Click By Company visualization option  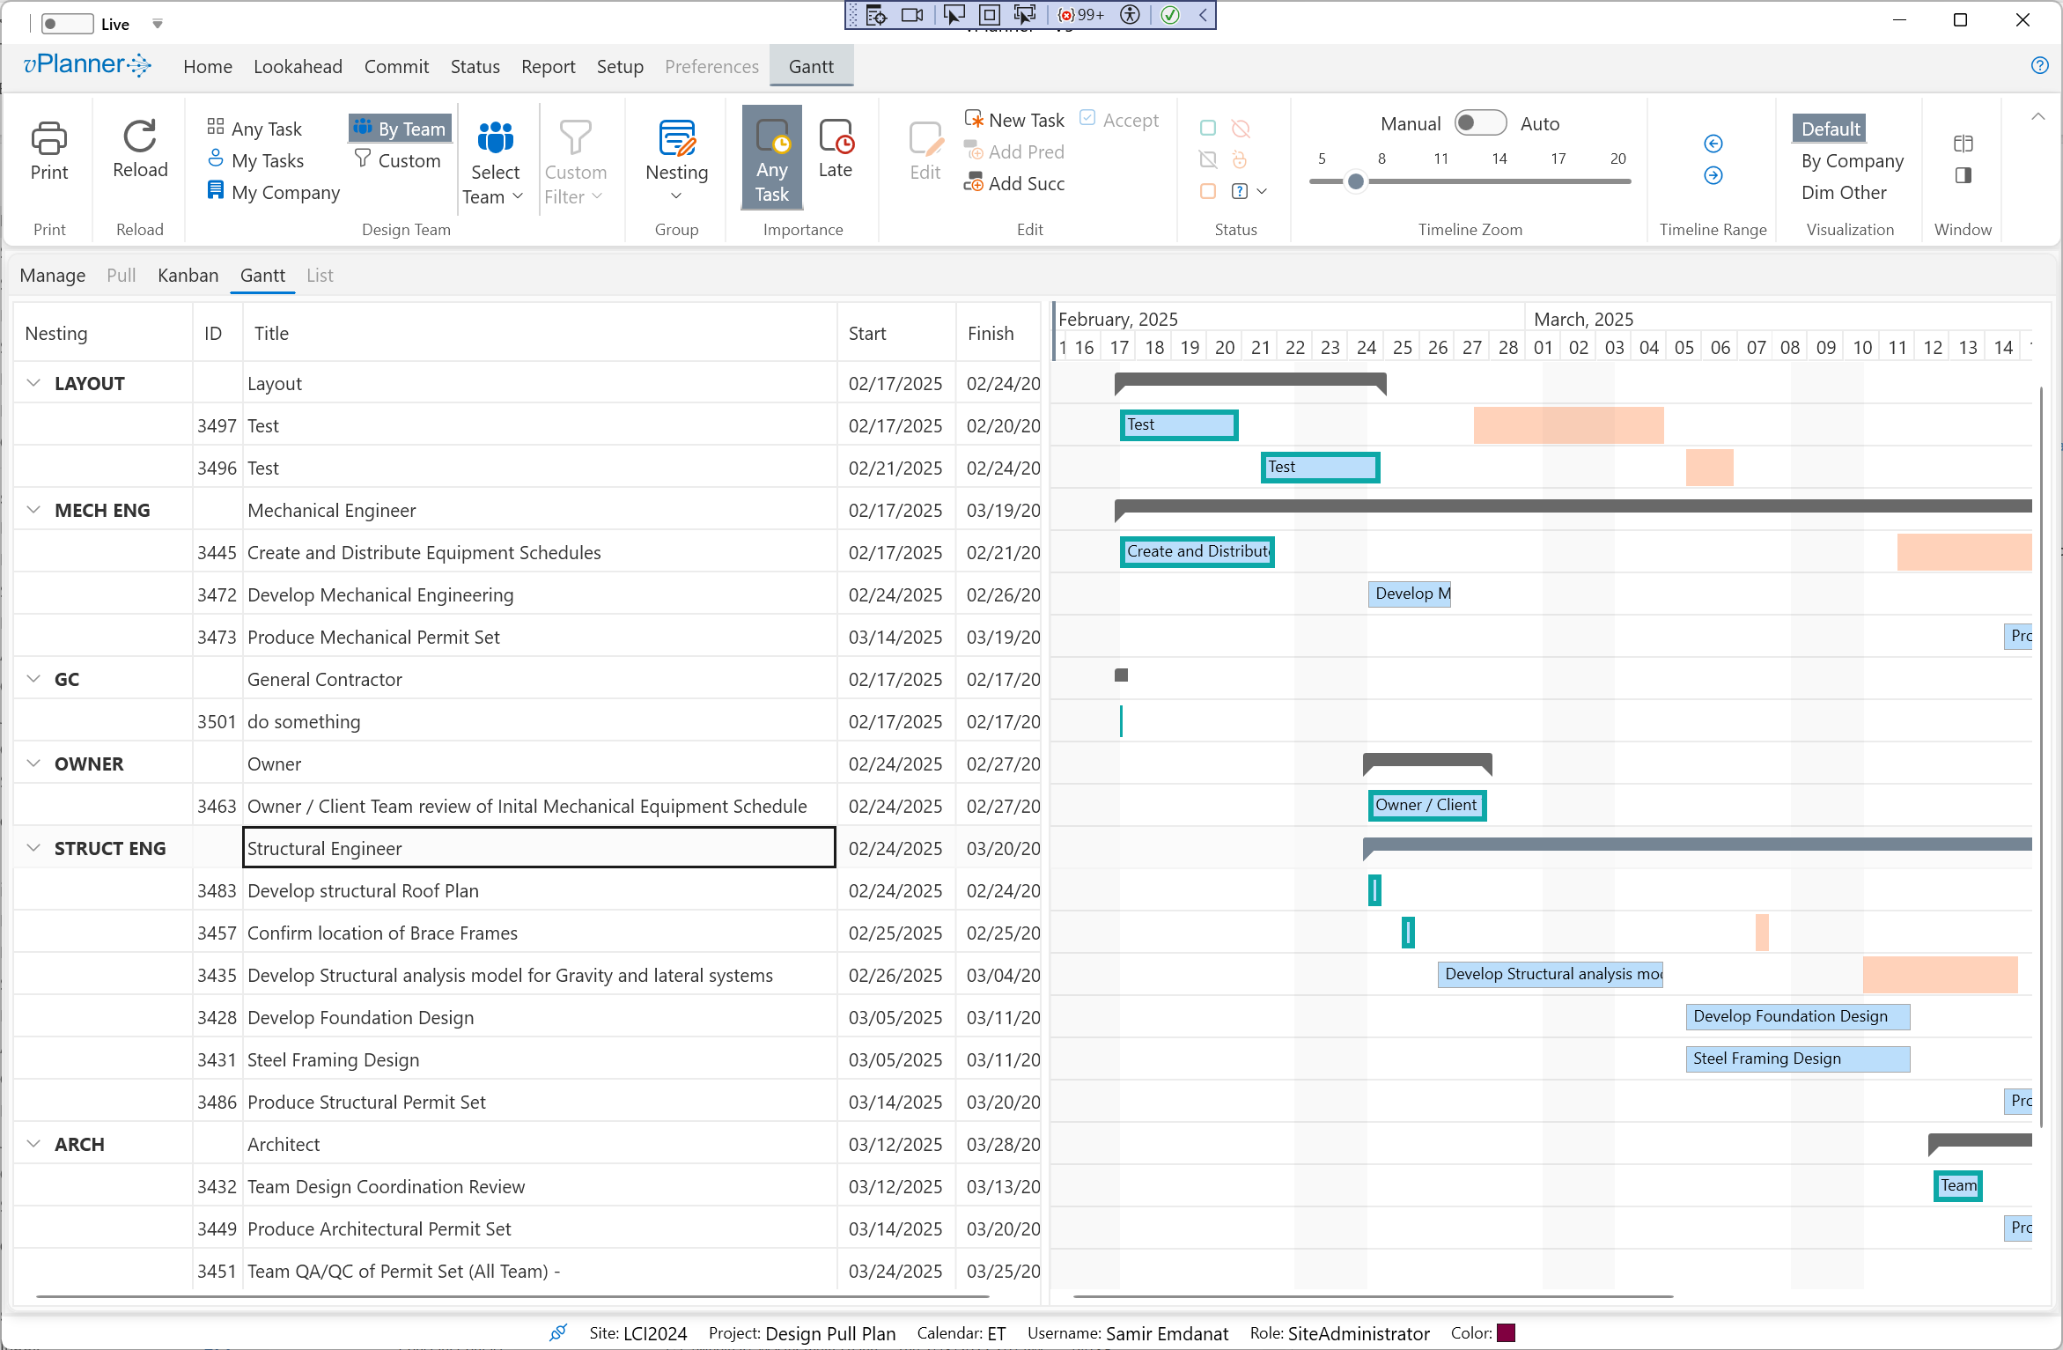1852,160
